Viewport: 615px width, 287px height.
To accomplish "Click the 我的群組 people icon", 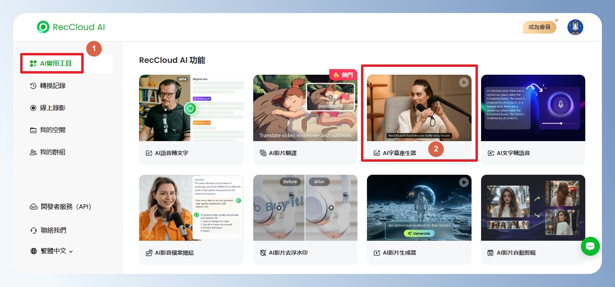I will (33, 152).
